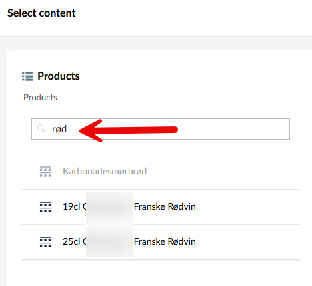Click the "19cl" text label
The image size is (312, 286).
point(71,206)
